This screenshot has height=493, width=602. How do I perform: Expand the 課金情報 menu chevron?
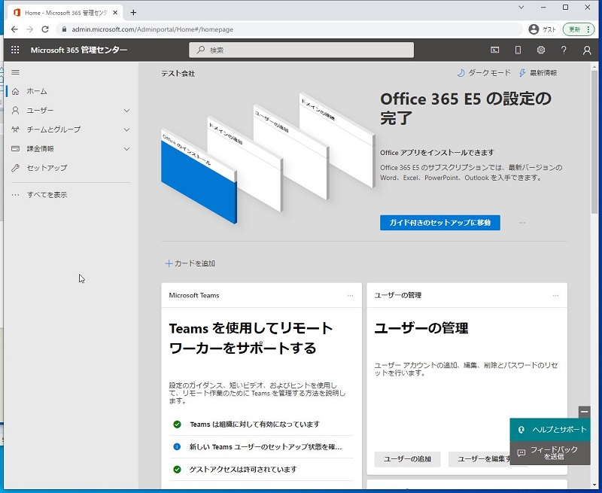click(x=126, y=149)
